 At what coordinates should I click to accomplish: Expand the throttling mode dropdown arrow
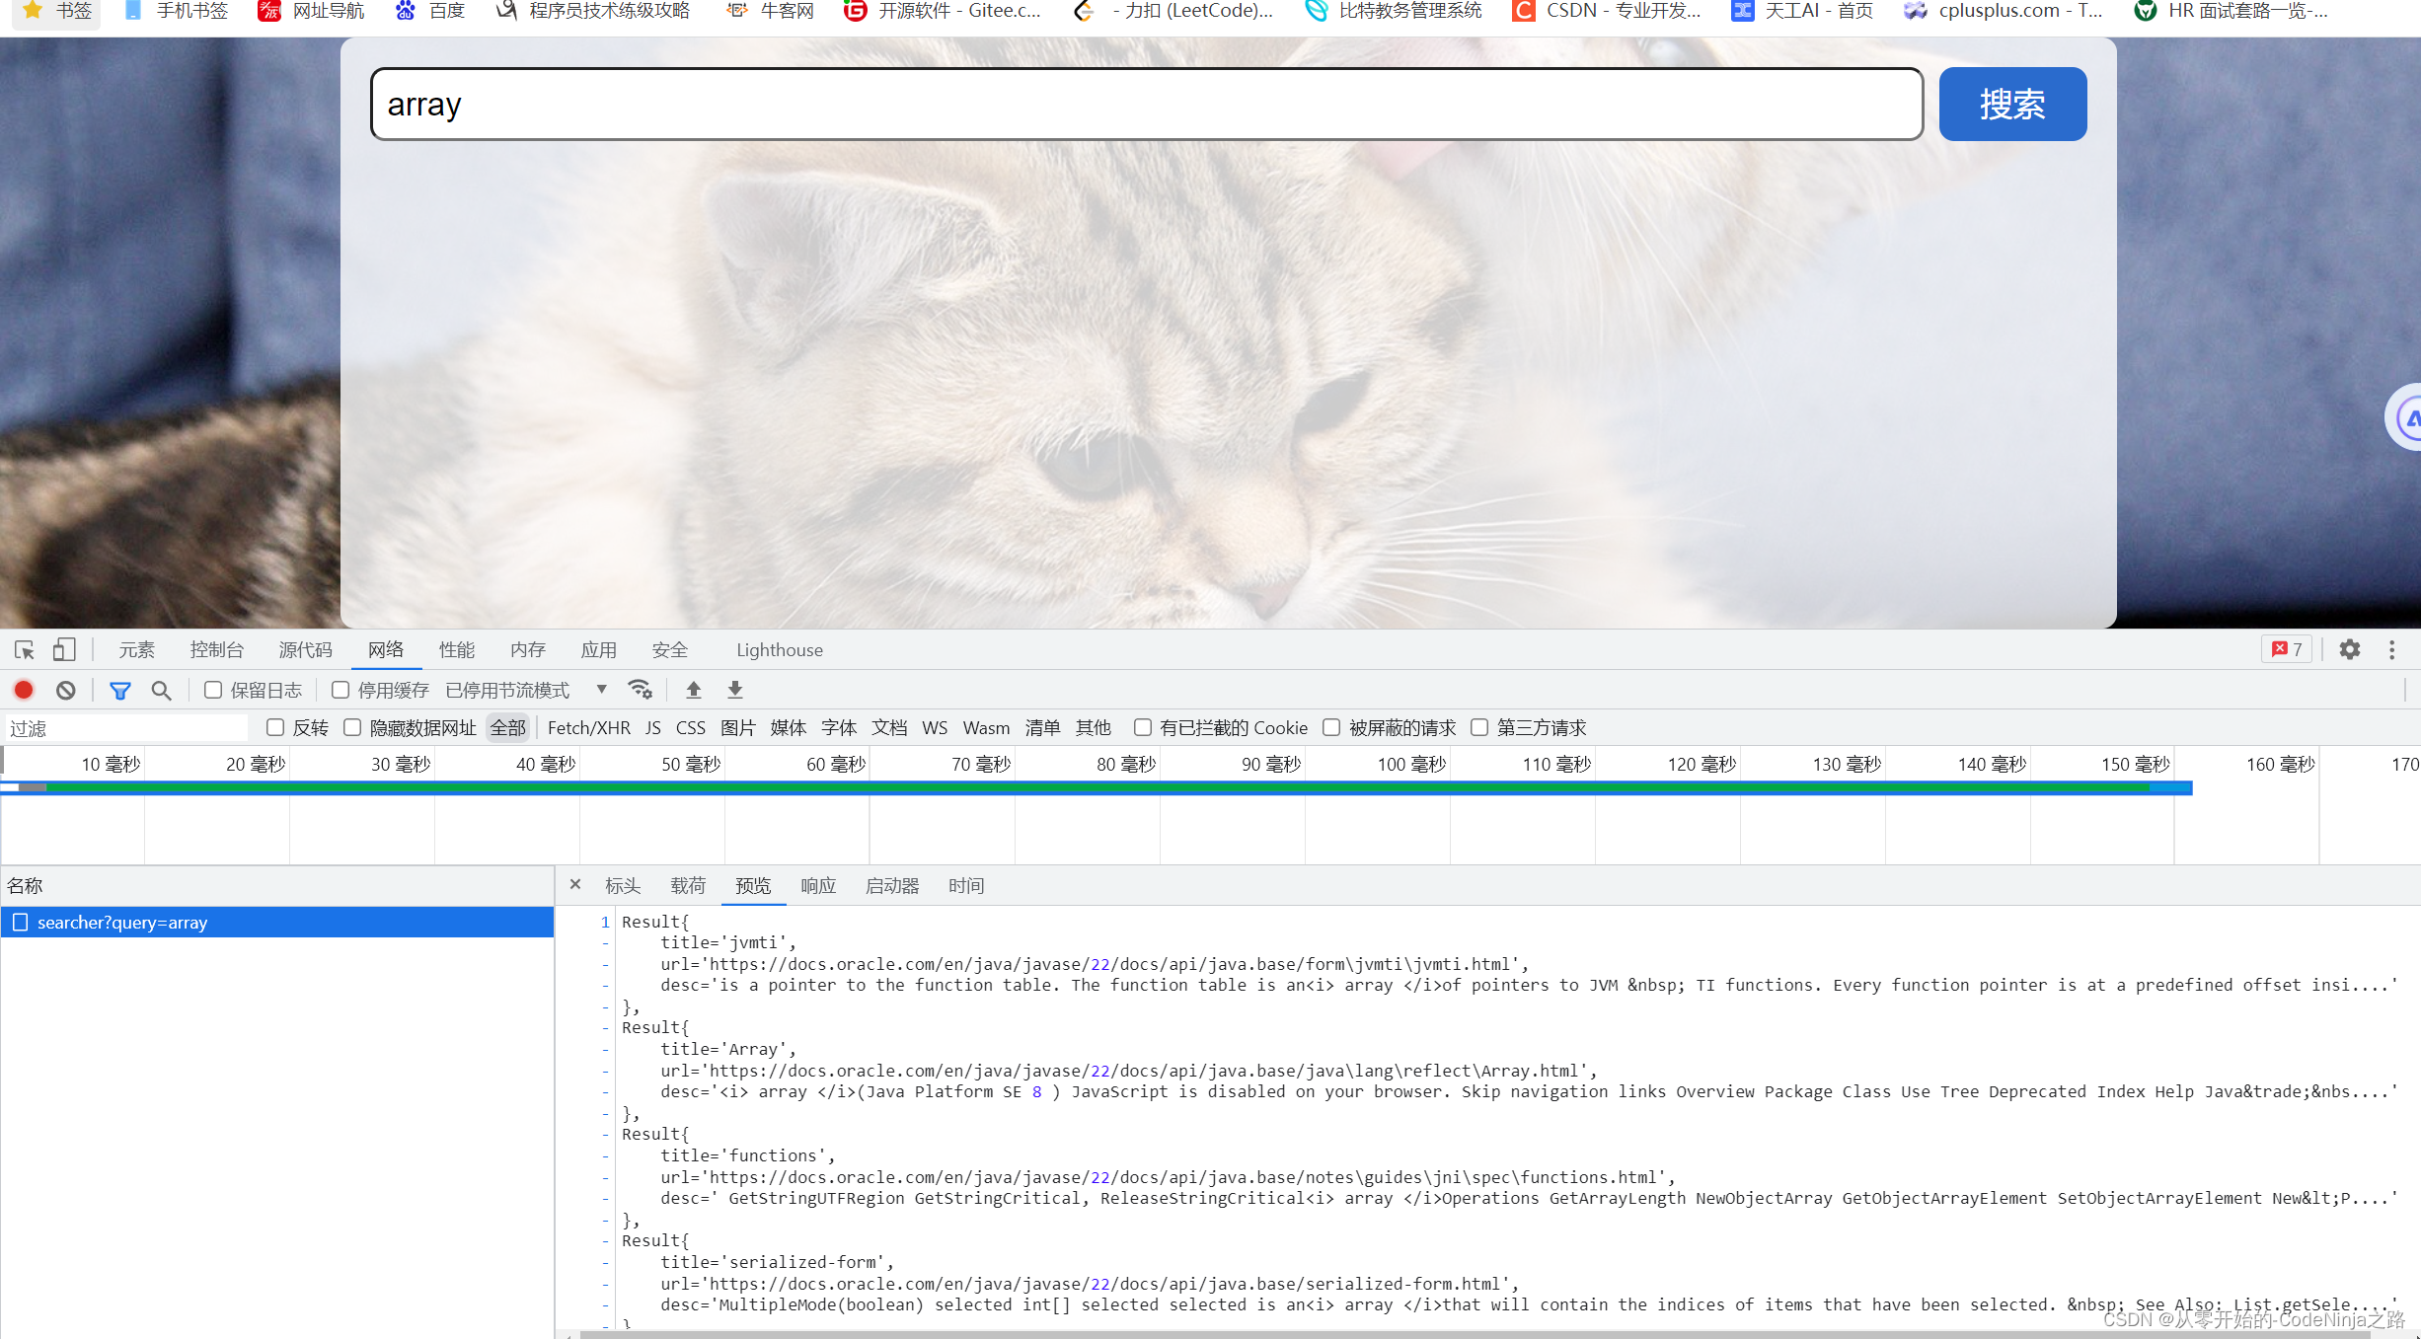[601, 690]
